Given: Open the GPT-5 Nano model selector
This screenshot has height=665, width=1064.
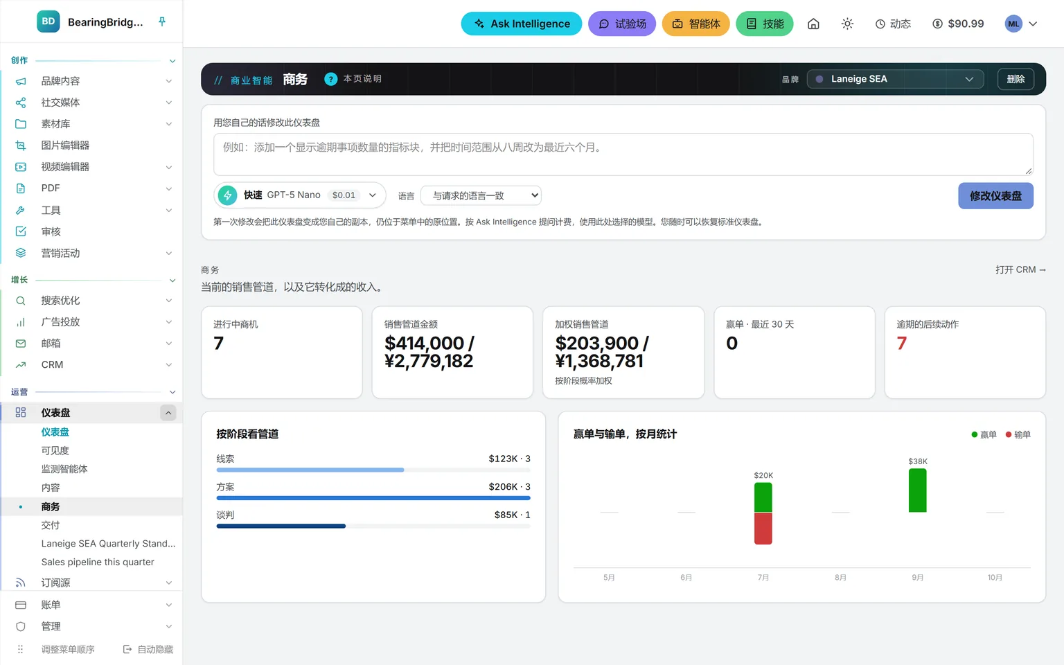Looking at the screenshot, I should click(x=299, y=195).
